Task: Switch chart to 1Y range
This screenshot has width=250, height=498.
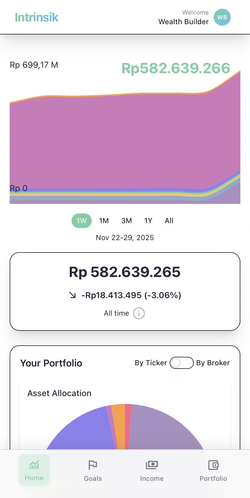Action: click(148, 221)
